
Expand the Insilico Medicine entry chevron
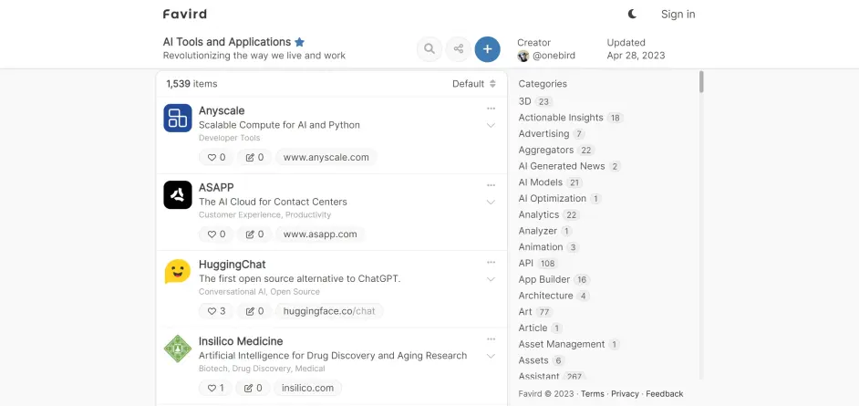[491, 356]
